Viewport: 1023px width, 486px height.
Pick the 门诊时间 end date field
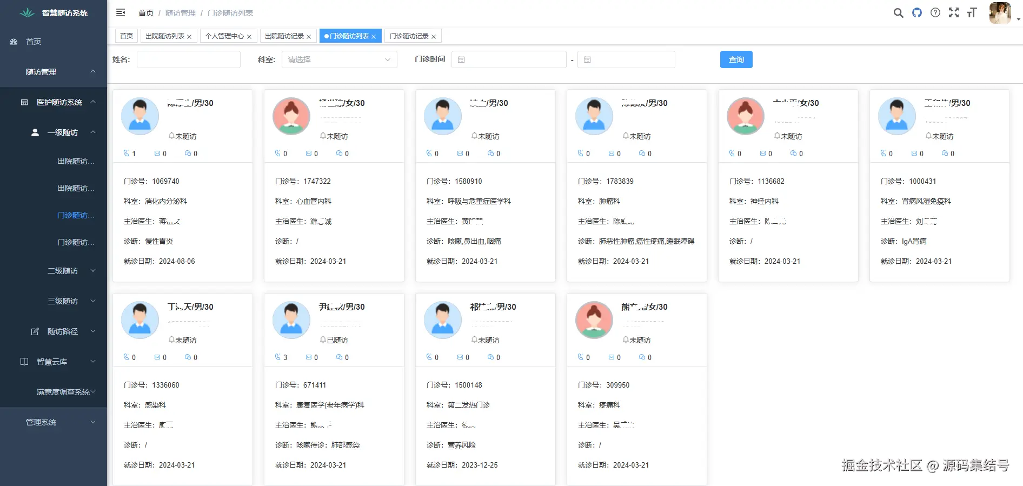pos(626,59)
